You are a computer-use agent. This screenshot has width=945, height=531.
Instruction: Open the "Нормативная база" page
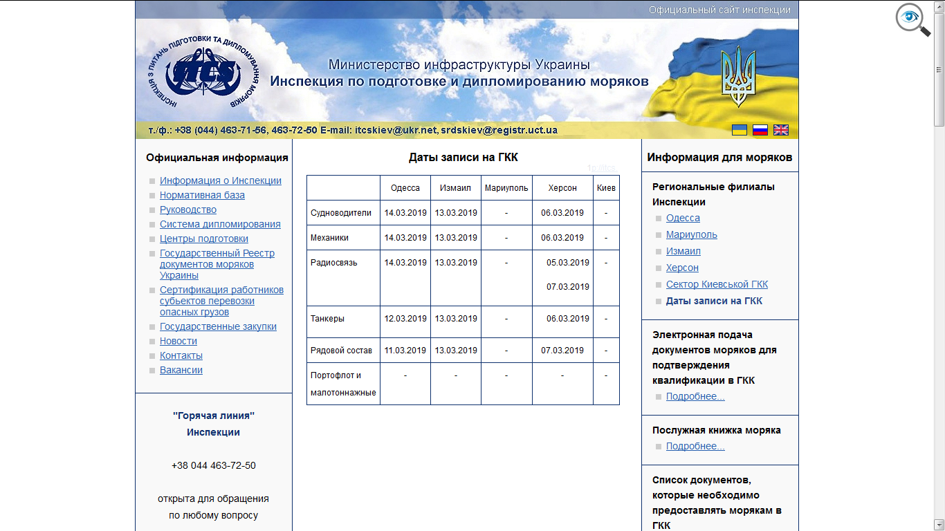point(202,195)
